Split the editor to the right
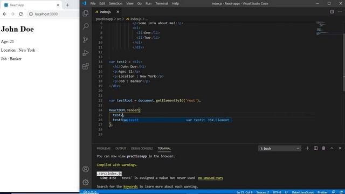The height and width of the screenshot is (194, 345). (332, 12)
